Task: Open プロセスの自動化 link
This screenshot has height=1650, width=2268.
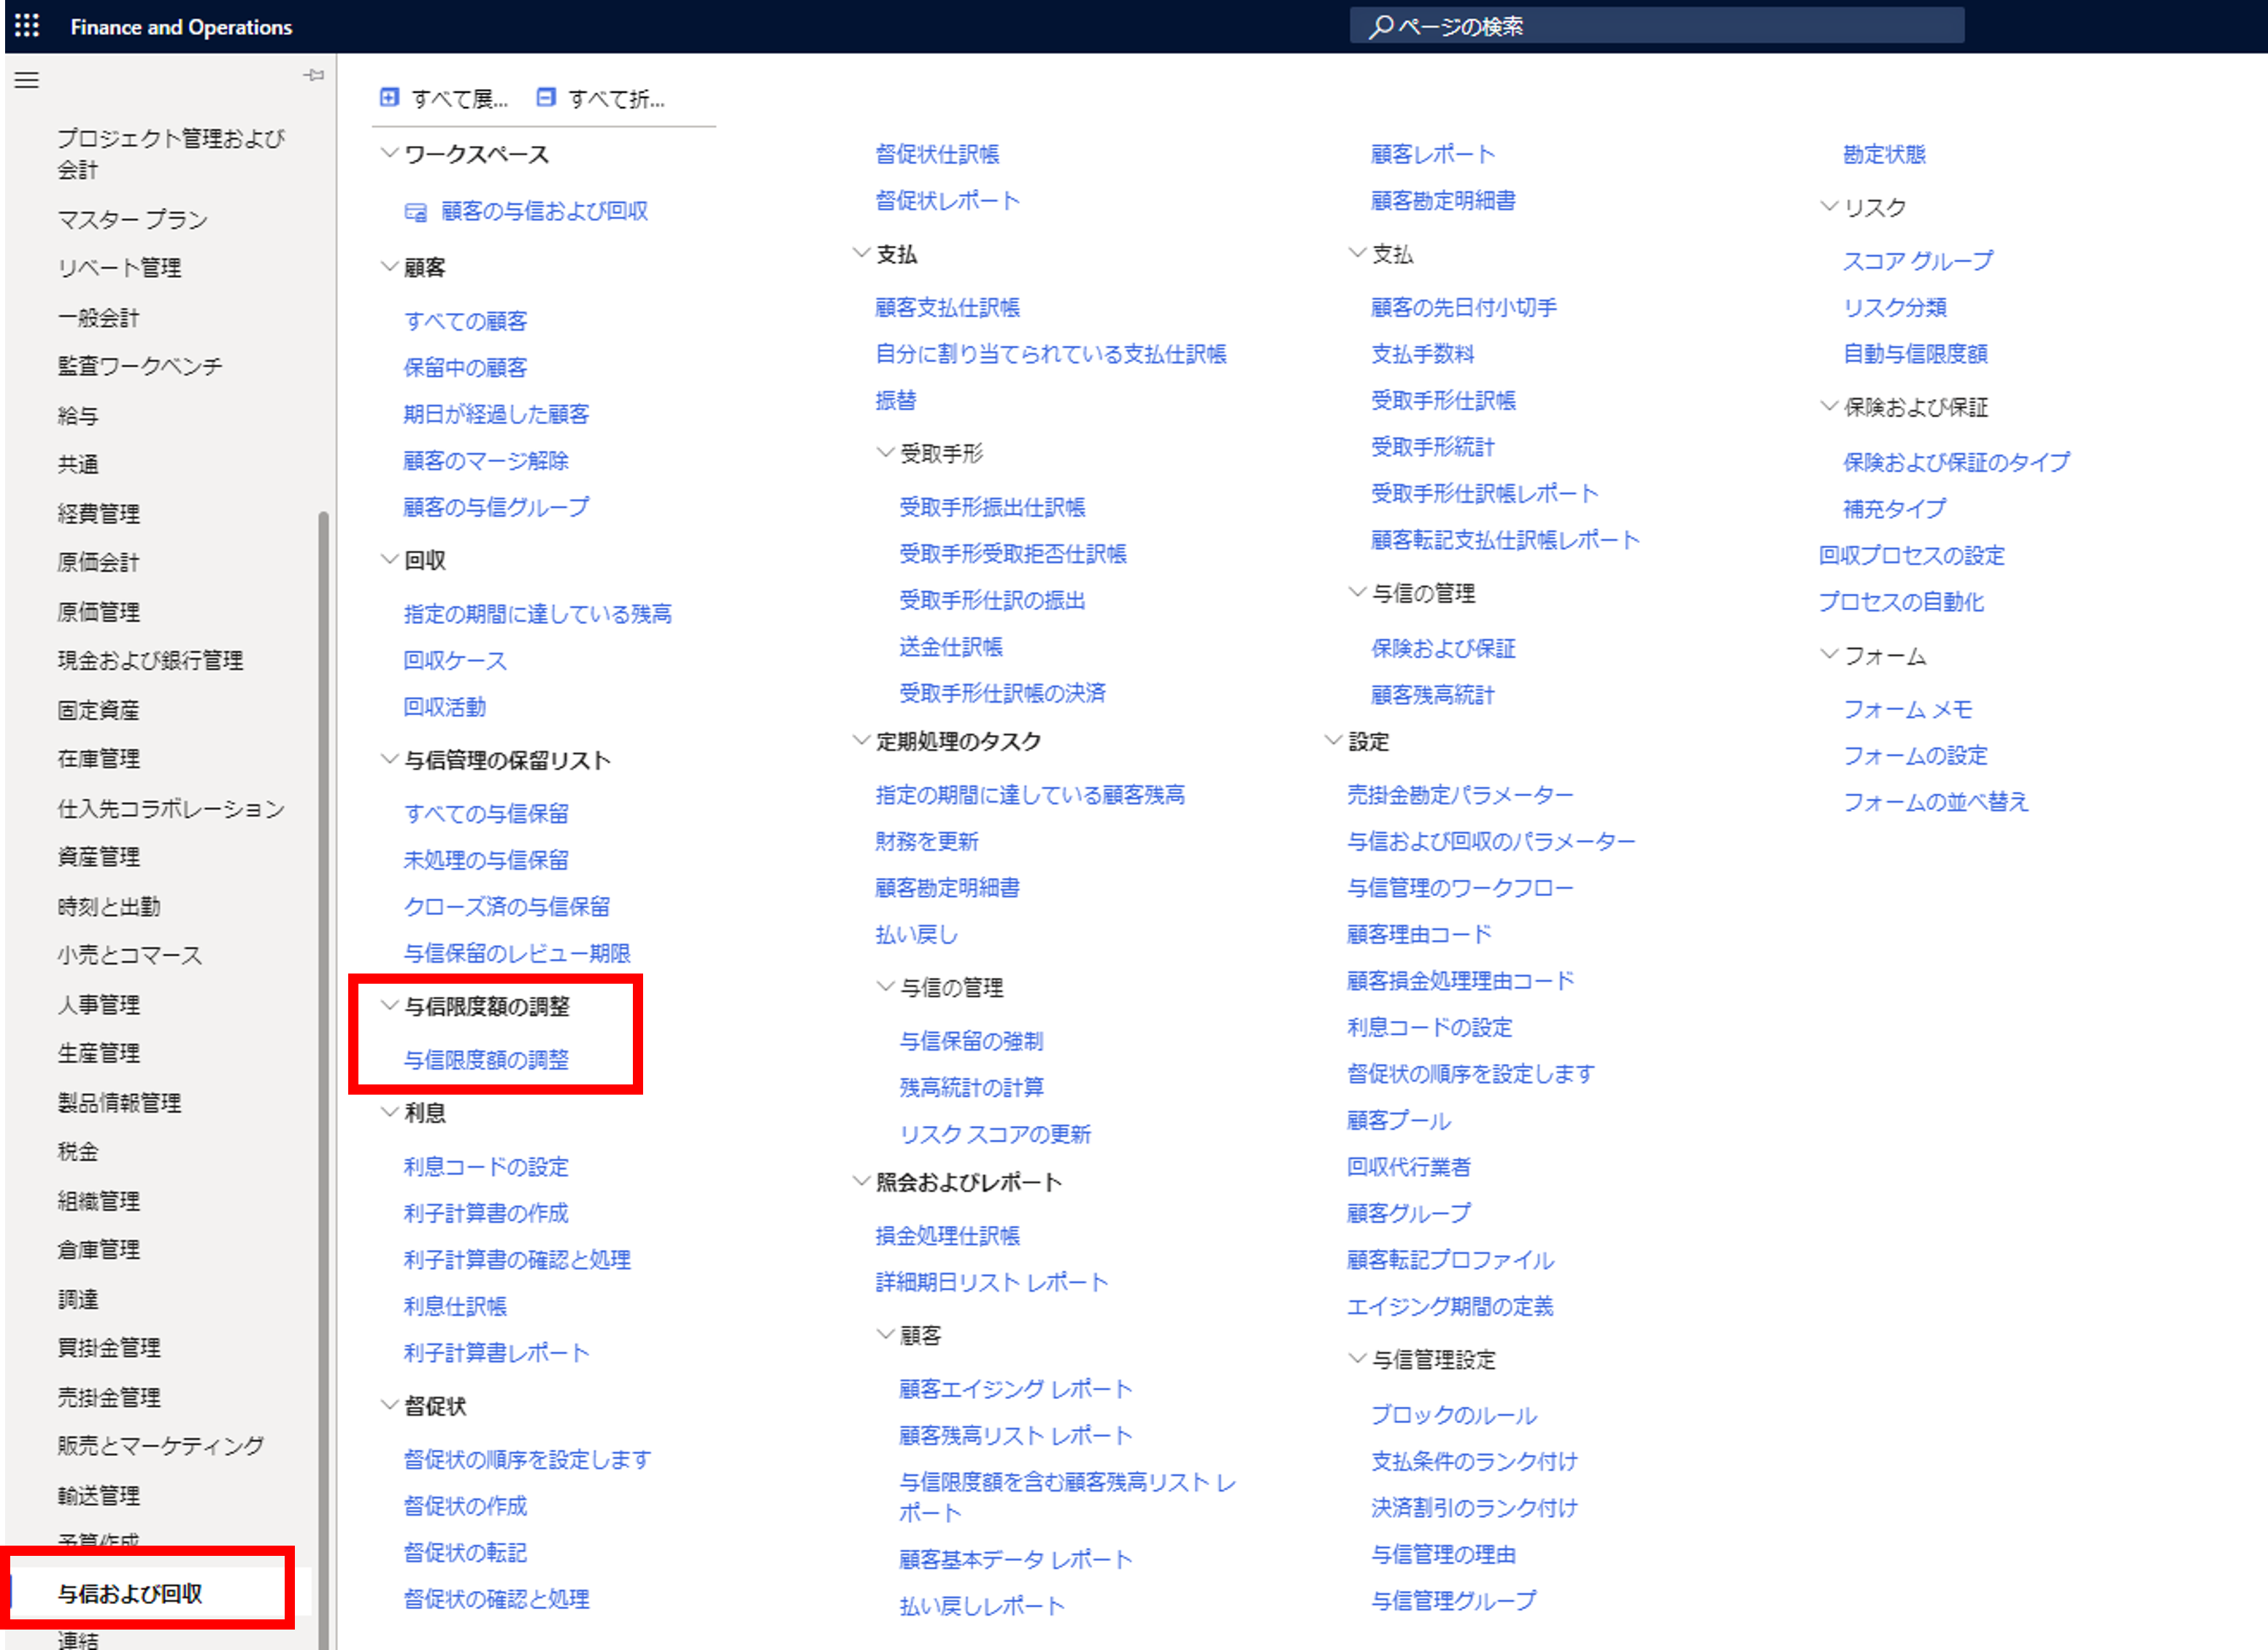Action: 1901,601
